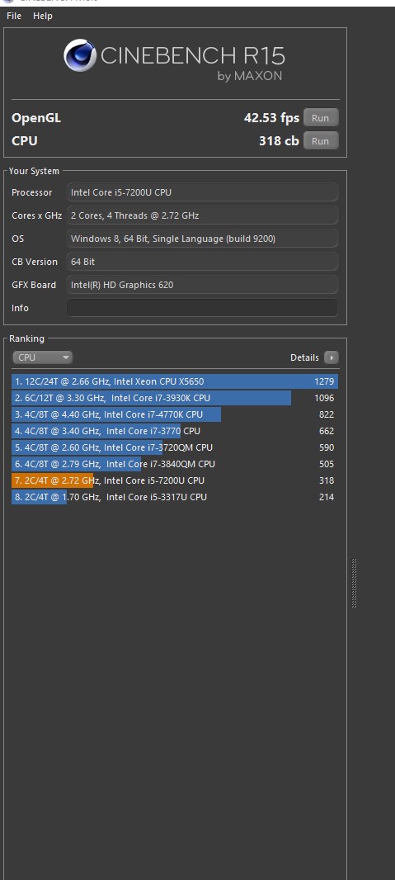This screenshot has height=880, width=395.
Task: Click the Info input field
Action: click(202, 308)
